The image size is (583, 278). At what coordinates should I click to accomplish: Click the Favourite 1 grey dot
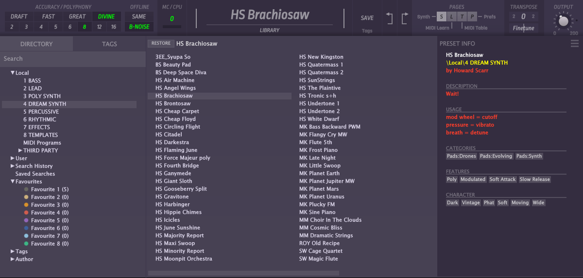click(26, 189)
